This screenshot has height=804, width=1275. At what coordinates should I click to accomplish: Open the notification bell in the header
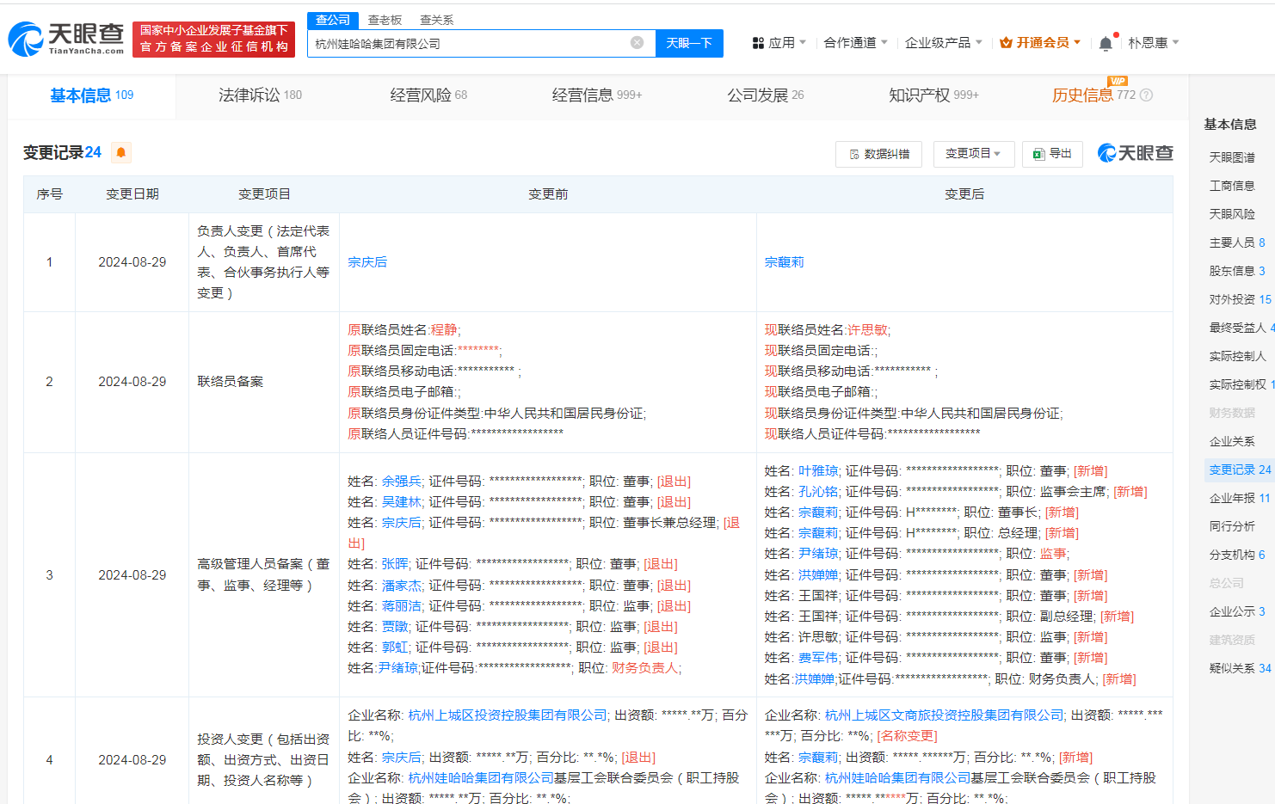1106,43
